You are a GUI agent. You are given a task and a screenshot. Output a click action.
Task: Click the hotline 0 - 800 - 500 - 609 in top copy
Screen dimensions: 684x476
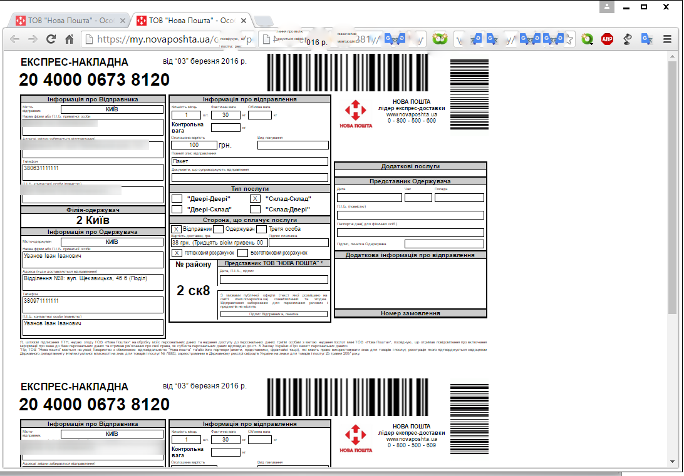tap(412, 121)
